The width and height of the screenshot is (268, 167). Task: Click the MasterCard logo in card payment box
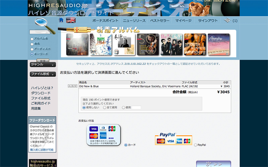tap(94, 136)
